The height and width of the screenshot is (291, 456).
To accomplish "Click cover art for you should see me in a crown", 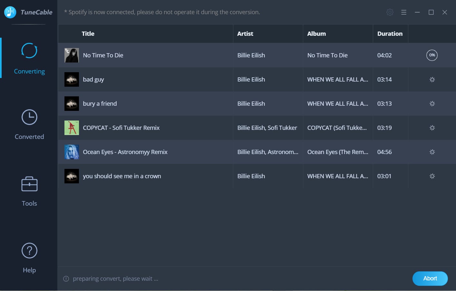I will click(x=72, y=176).
